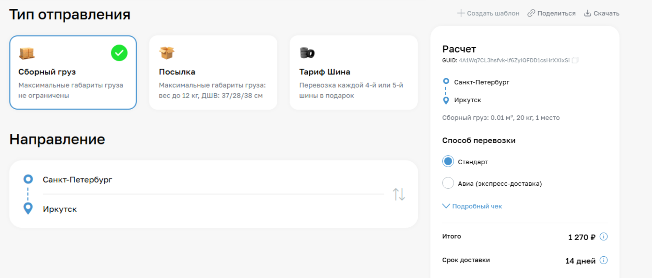
Task: Click the destination pin marker in Направление
Action: point(28,208)
